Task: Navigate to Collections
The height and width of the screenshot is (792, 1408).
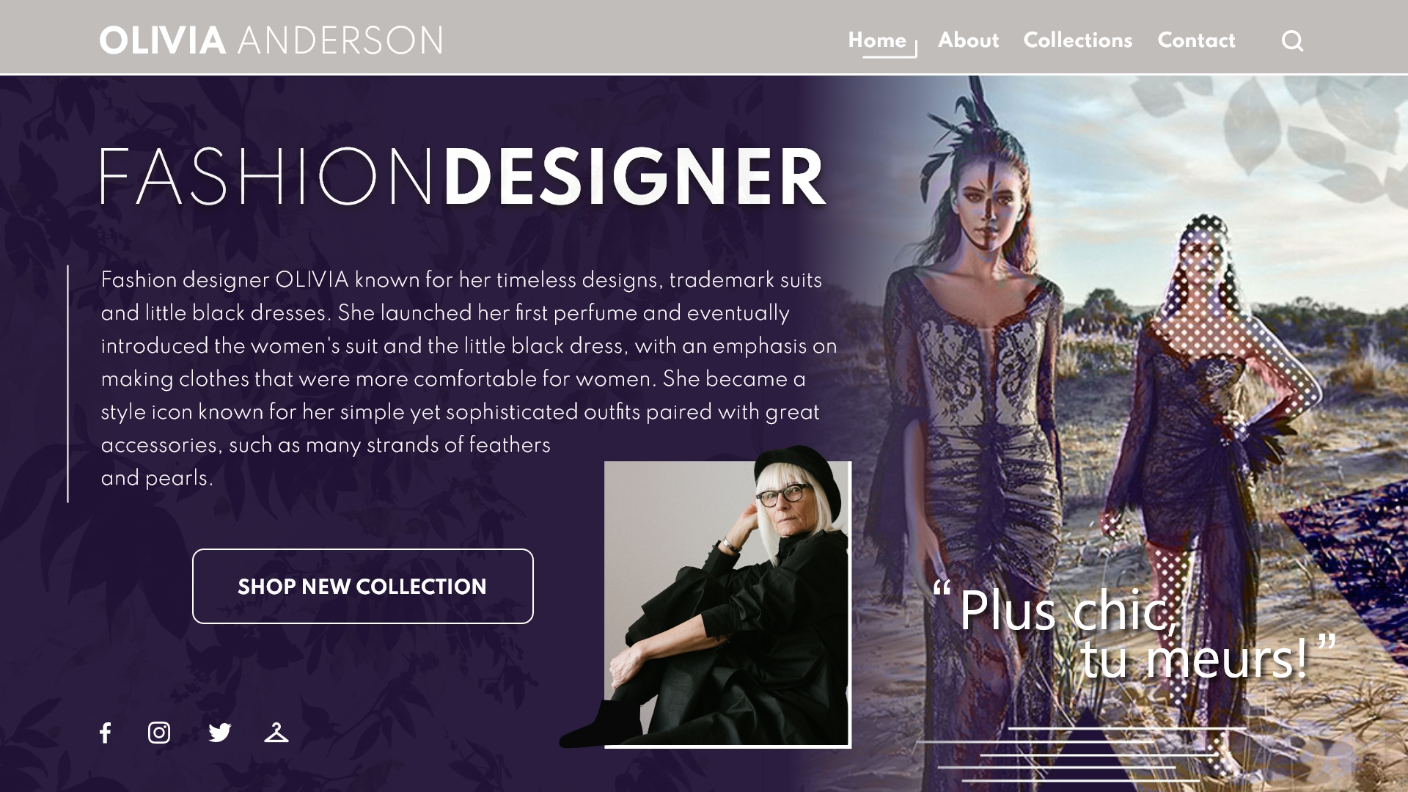Action: 1077,40
